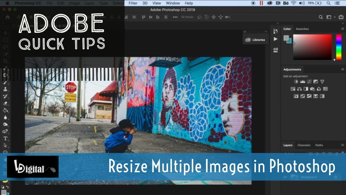
Task: Add a Levels adjustment
Action: coord(303,82)
